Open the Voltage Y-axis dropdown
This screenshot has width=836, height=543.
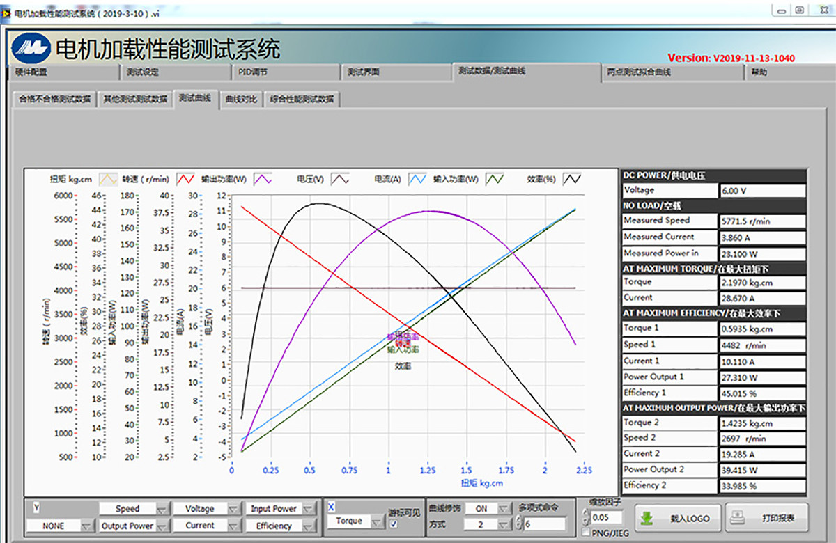206,509
